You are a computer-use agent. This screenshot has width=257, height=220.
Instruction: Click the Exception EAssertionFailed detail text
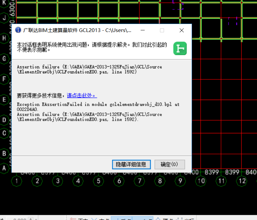click(x=98, y=112)
